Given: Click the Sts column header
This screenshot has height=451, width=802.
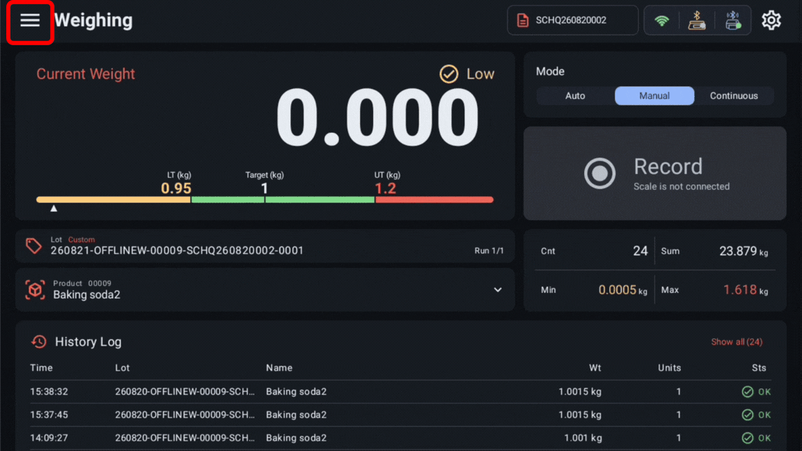Looking at the screenshot, I should 759,367.
